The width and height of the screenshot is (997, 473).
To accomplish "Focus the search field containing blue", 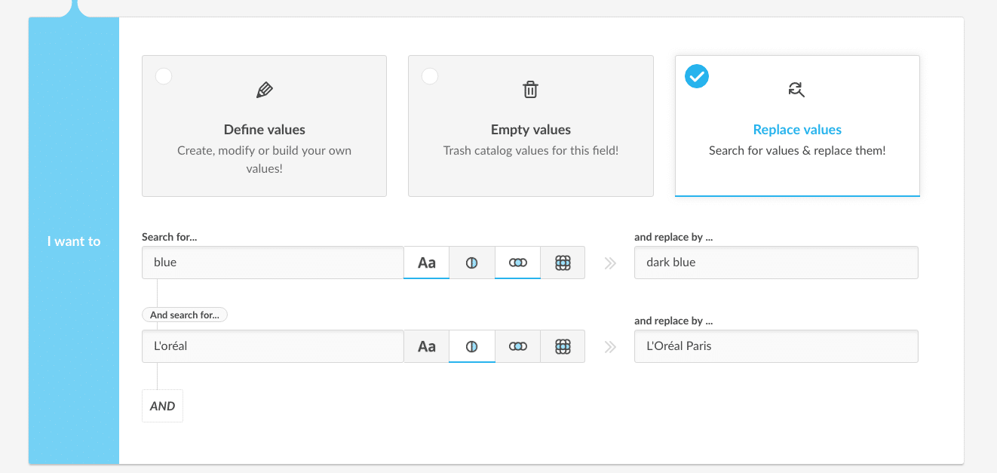I will pyautogui.click(x=273, y=263).
